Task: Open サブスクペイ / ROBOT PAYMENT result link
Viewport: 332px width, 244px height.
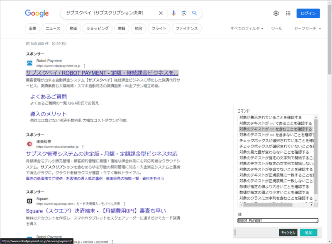Action: [102, 73]
